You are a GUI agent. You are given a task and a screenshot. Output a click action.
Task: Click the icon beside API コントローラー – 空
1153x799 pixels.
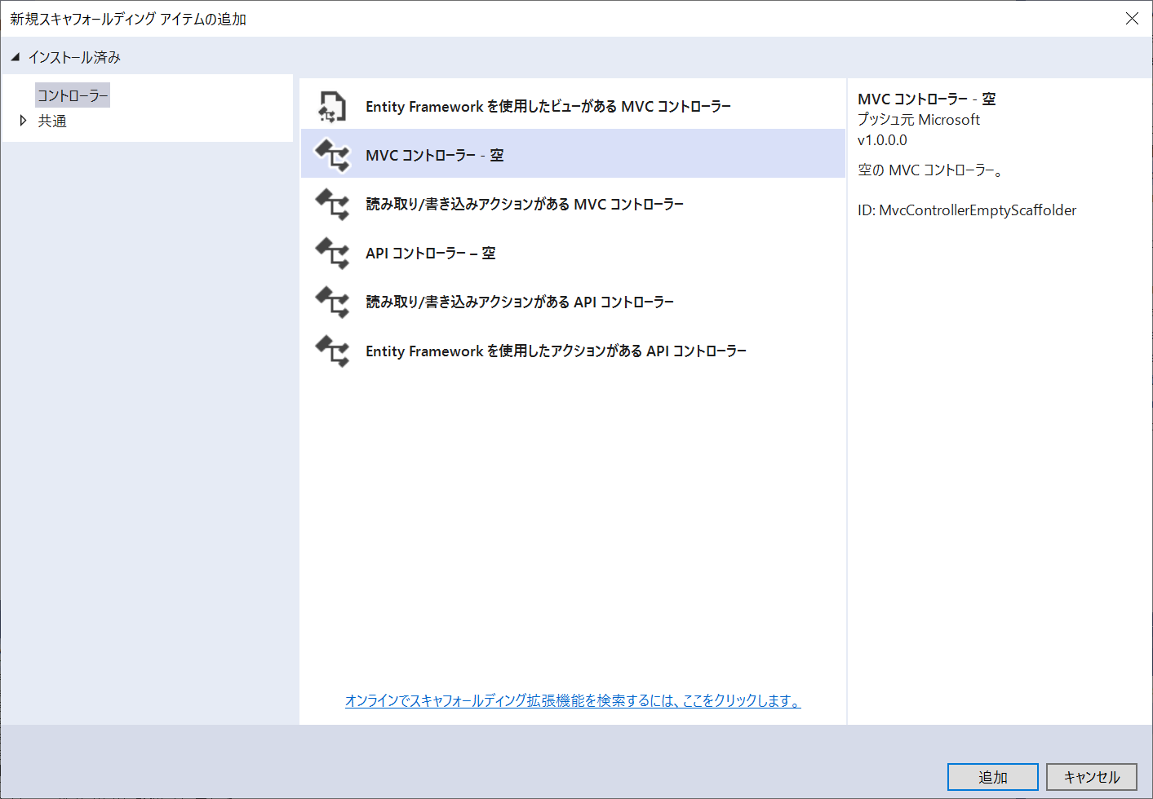[332, 253]
